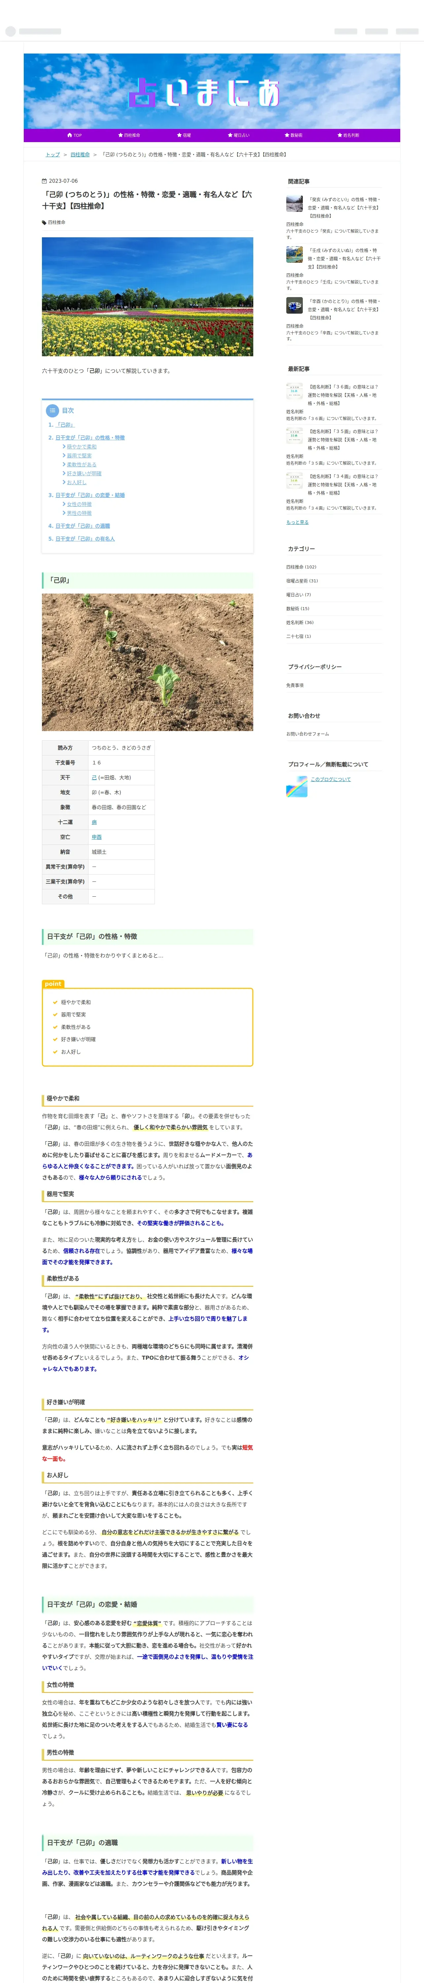Jump to contents sub-item 器用で堅実
The width and height of the screenshot is (424, 1983).
point(79,456)
